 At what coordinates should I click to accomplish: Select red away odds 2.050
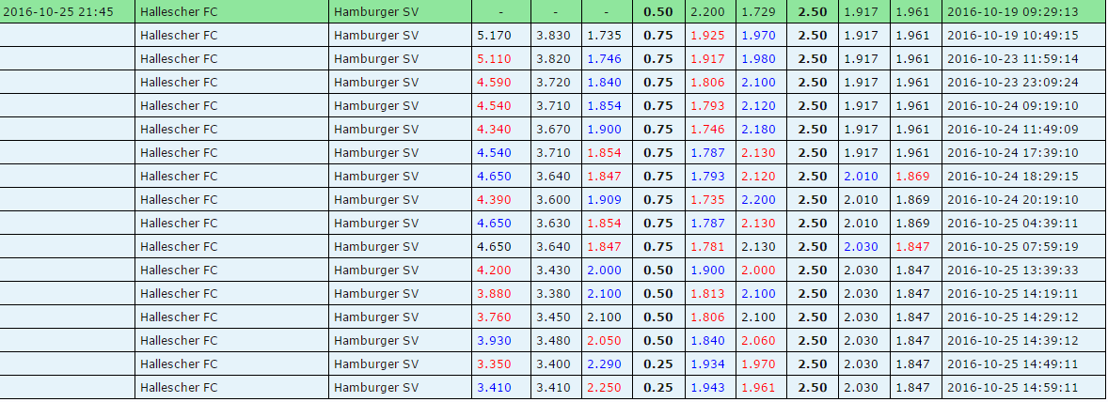[604, 341]
